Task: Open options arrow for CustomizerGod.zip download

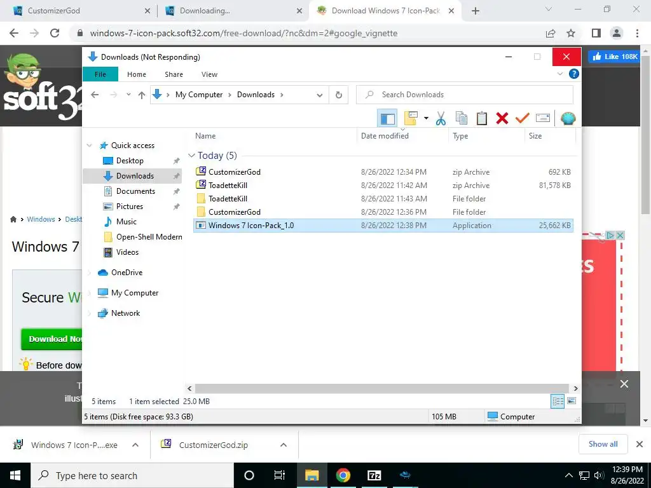Action: point(284,445)
